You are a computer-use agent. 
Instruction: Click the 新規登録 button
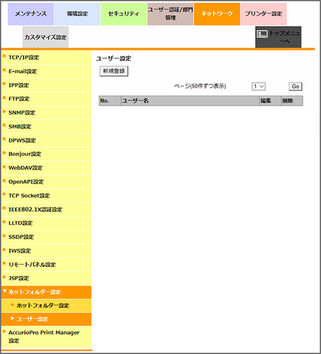pos(114,71)
